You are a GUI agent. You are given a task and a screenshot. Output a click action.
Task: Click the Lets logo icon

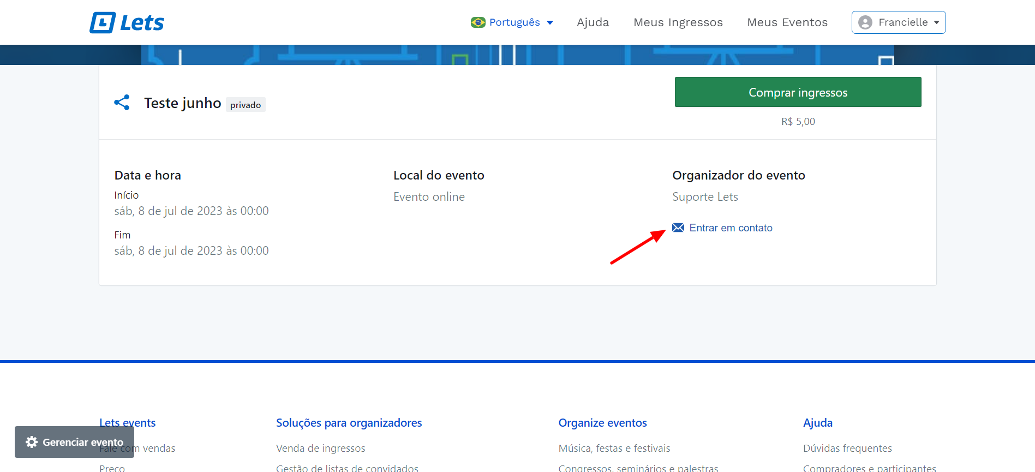(103, 22)
